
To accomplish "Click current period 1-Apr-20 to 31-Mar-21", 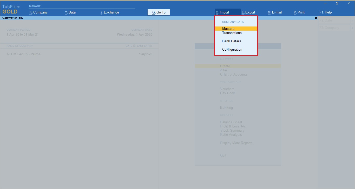I will pyautogui.click(x=23, y=34).
